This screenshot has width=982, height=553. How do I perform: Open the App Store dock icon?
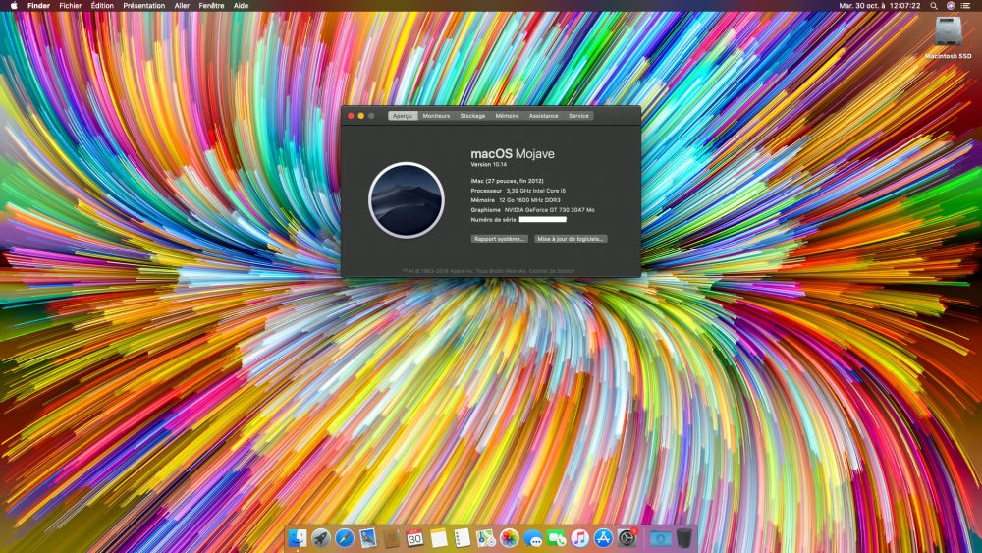tap(603, 538)
